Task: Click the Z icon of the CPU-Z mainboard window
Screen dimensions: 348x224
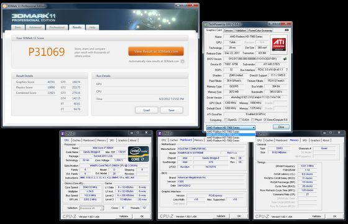Action: [159, 133]
